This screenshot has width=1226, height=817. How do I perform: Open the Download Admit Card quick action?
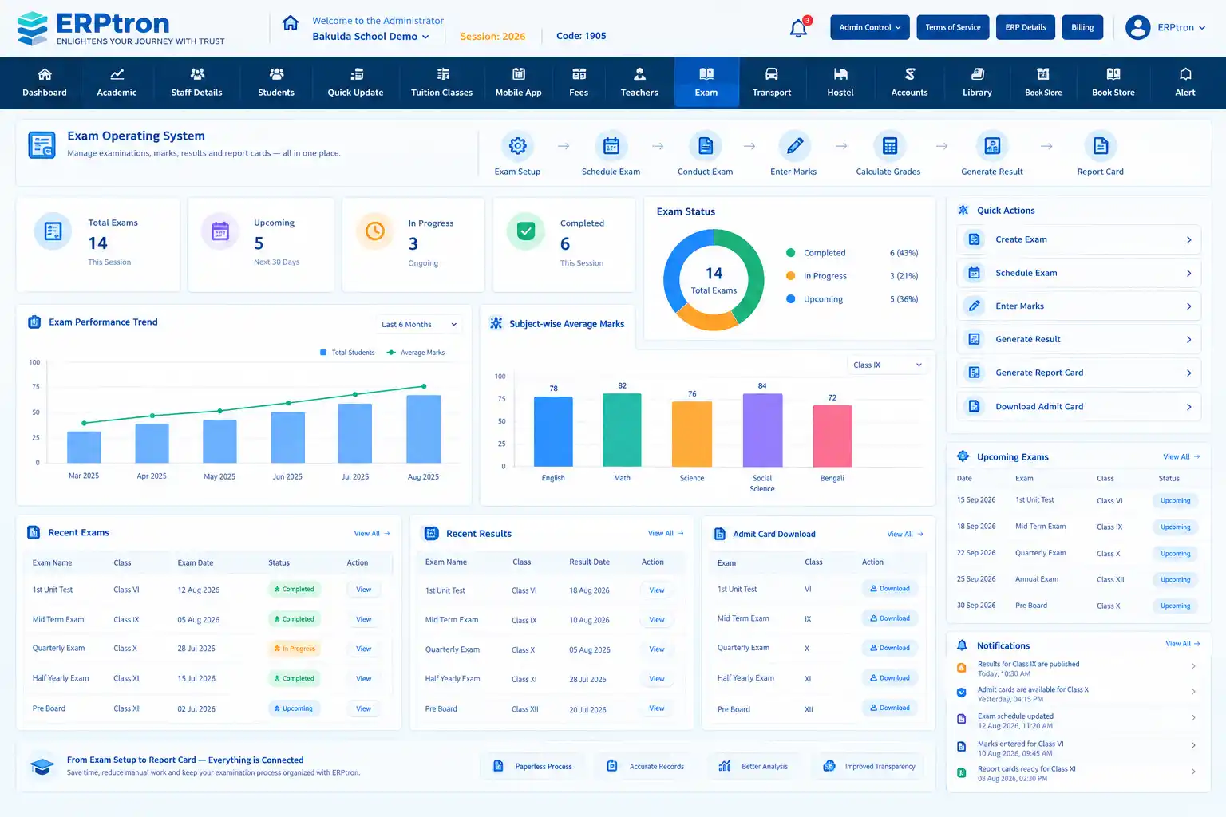click(1078, 407)
